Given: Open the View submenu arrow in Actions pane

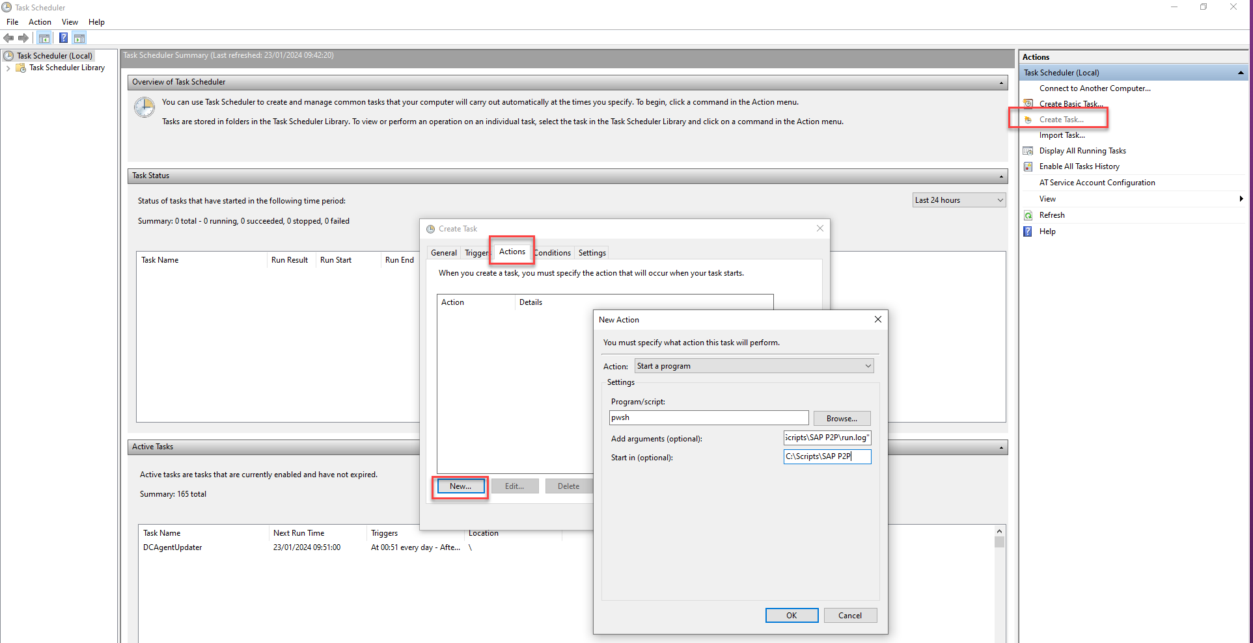Looking at the screenshot, I should [x=1241, y=199].
